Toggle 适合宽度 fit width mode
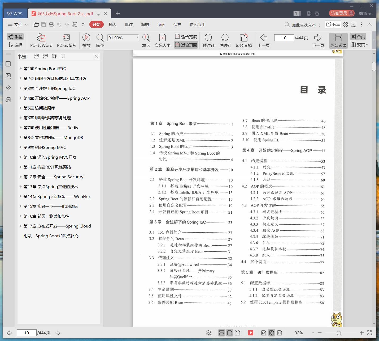379x341 pixels. click(186, 36)
